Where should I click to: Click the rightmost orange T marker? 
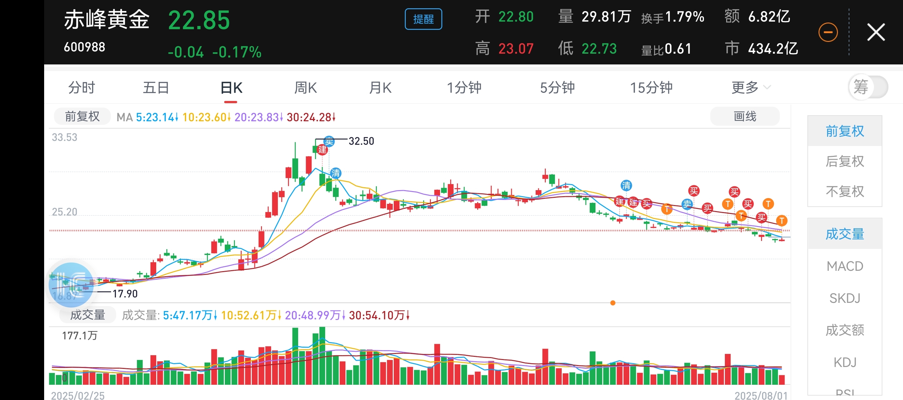pyautogui.click(x=781, y=221)
